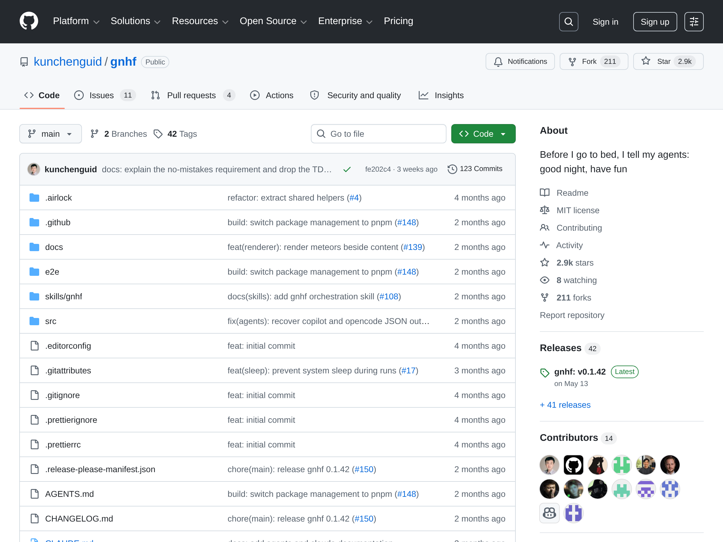View 2 Branches
Screen dimensions: 723x542
point(119,134)
